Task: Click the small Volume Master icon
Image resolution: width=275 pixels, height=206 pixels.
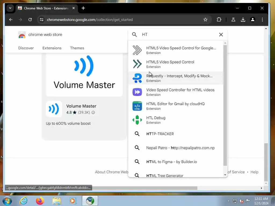Action: coord(54,109)
